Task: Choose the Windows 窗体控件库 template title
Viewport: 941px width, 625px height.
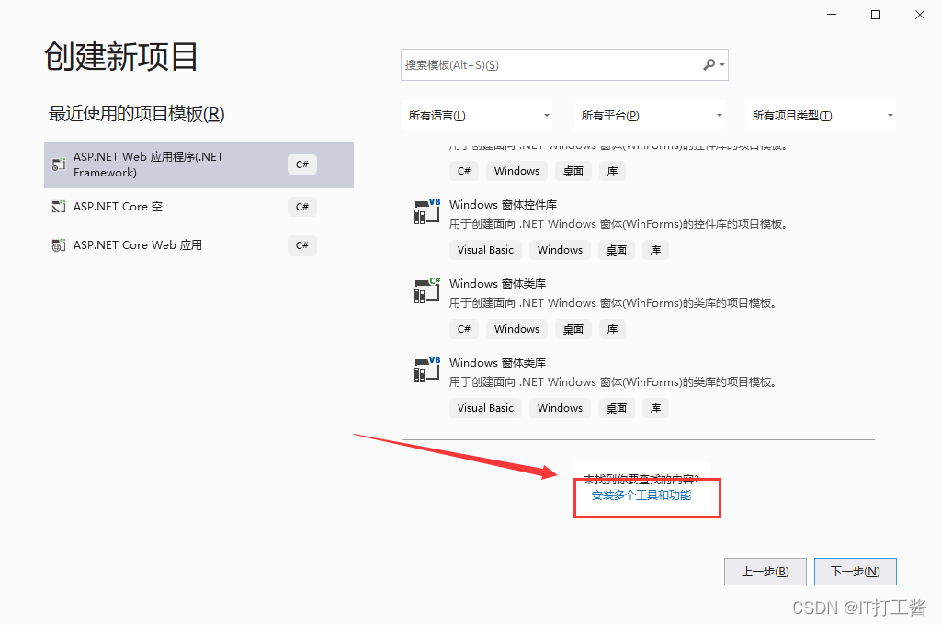Action: click(x=503, y=205)
